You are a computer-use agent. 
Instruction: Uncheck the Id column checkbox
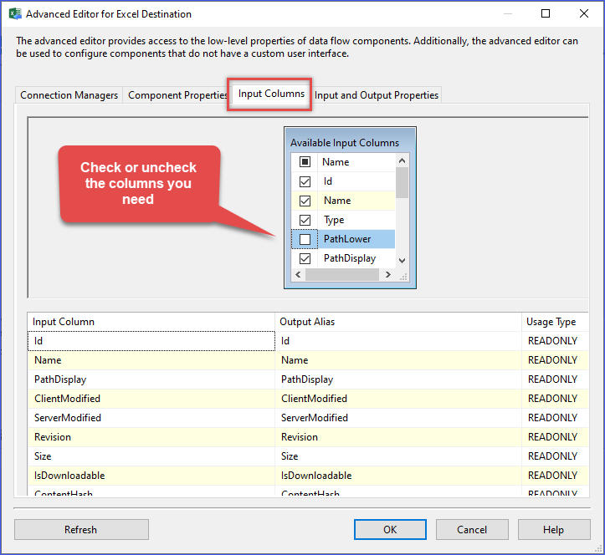click(x=305, y=181)
